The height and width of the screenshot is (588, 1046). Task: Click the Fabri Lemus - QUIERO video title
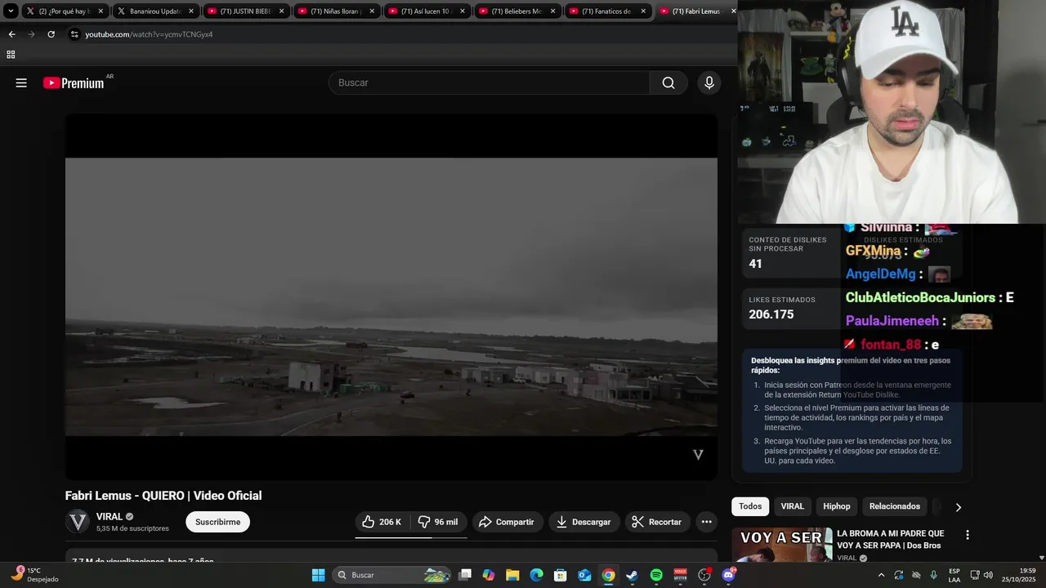click(x=163, y=496)
